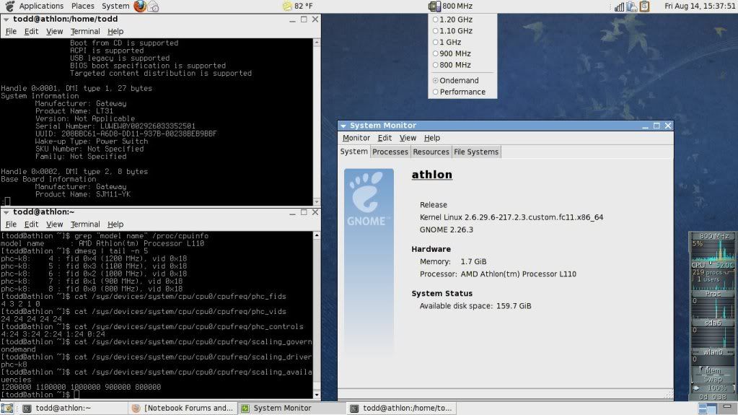Open Monitor menu in System Monitor
This screenshot has width=738, height=415.
pyautogui.click(x=356, y=138)
